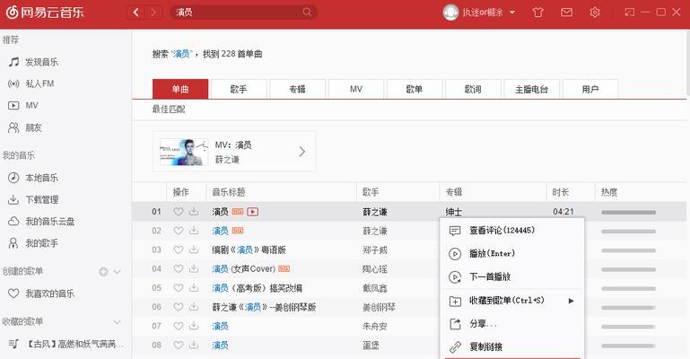Select the 单曲 tab
690x359 pixels.
pyautogui.click(x=180, y=90)
